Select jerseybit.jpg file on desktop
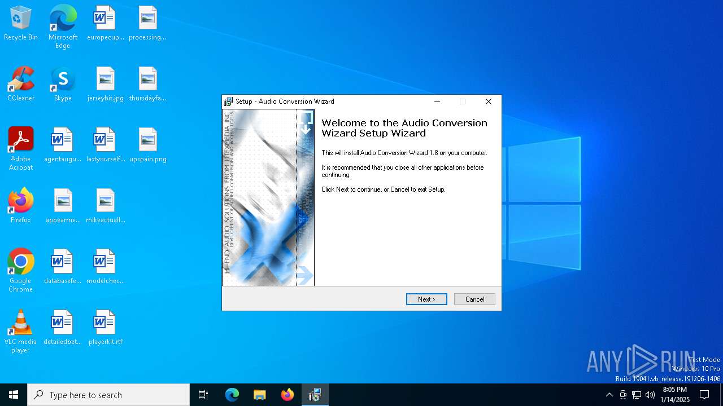This screenshot has height=406, width=723. click(x=105, y=85)
